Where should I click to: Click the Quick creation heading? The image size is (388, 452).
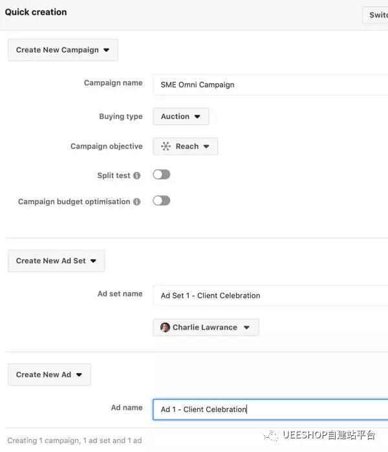pos(36,12)
